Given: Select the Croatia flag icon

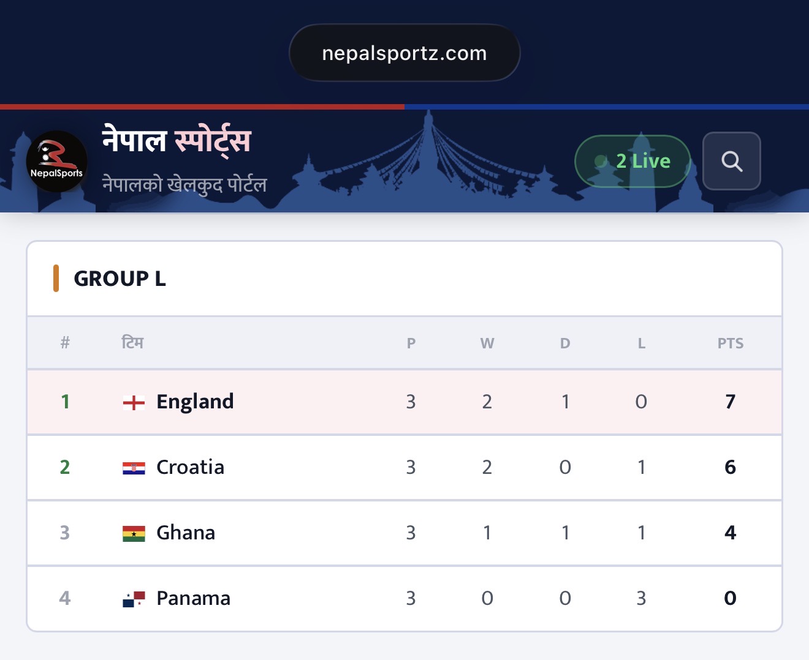Looking at the screenshot, I should [x=134, y=468].
